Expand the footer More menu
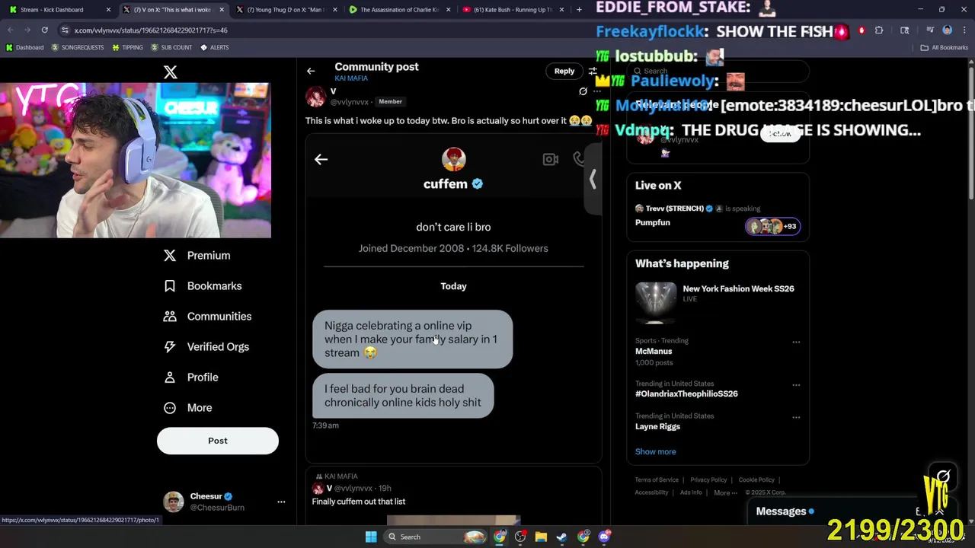The width and height of the screenshot is (975, 548). (725, 492)
